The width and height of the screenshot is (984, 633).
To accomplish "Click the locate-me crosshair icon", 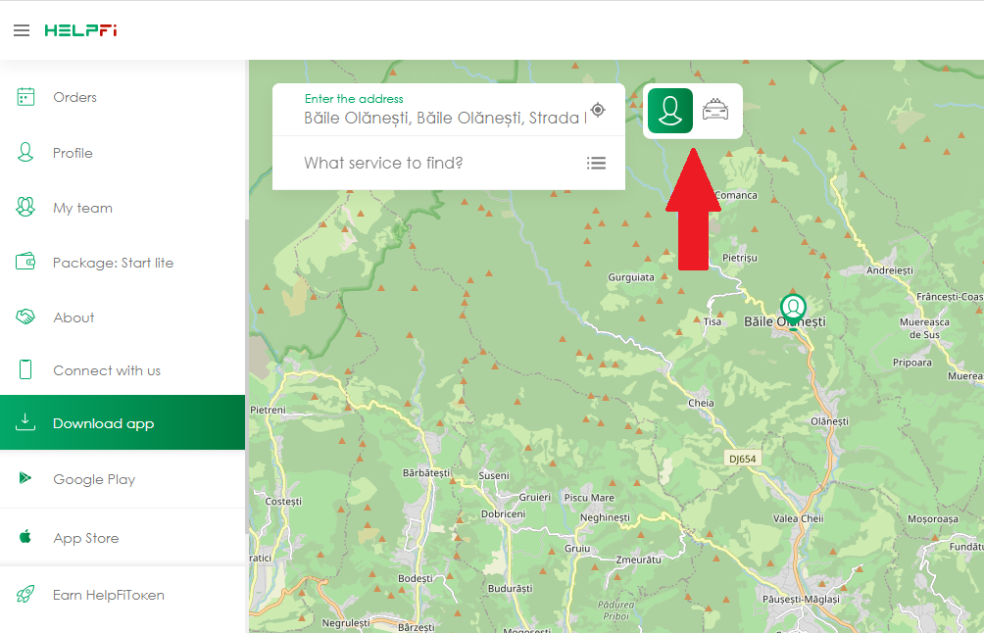I will point(598,110).
